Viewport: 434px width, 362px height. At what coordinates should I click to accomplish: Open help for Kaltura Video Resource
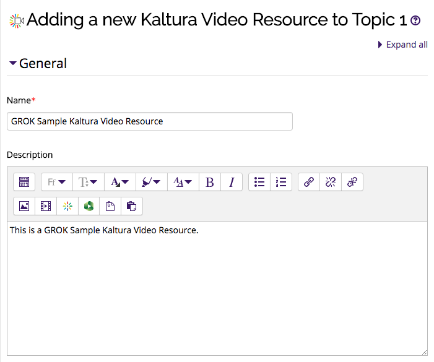tap(415, 20)
